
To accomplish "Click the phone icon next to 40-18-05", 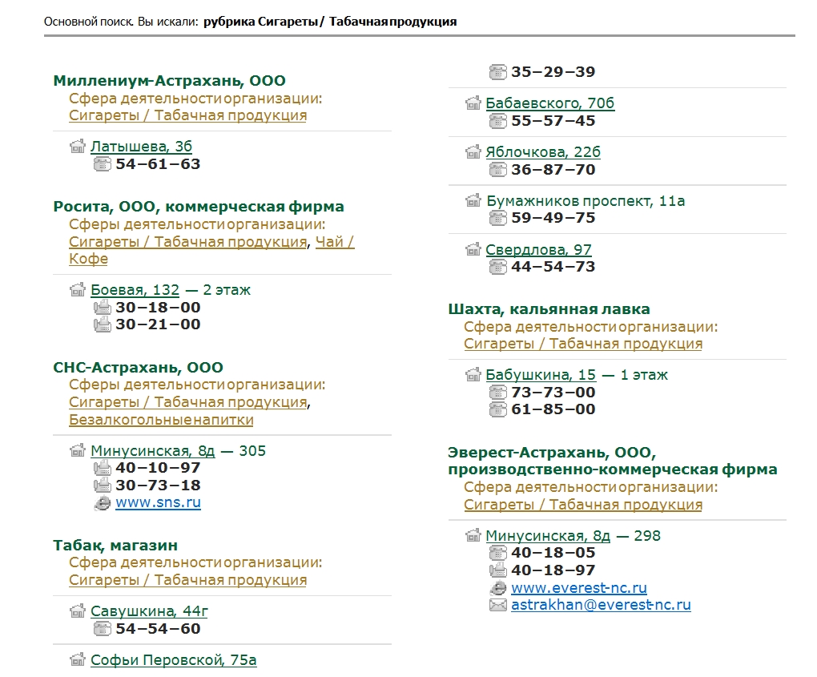I will 497,553.
